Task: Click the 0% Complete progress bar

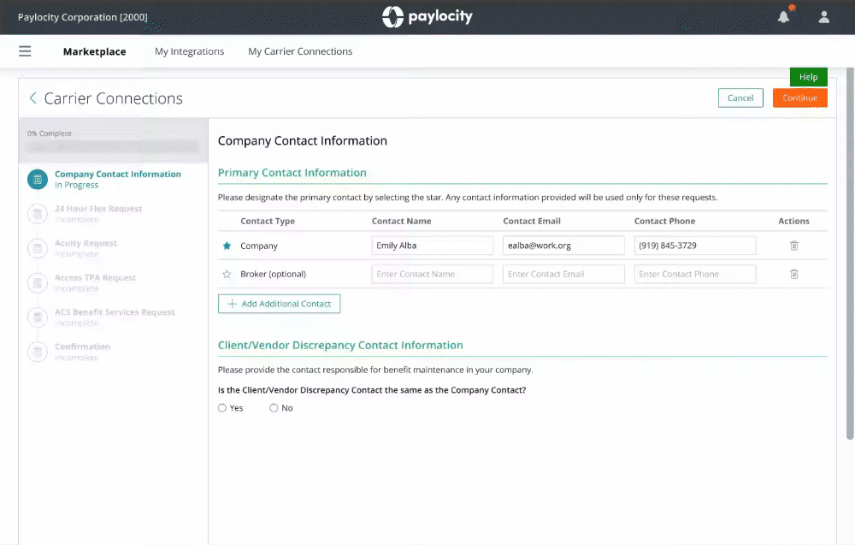Action: pyautogui.click(x=113, y=147)
